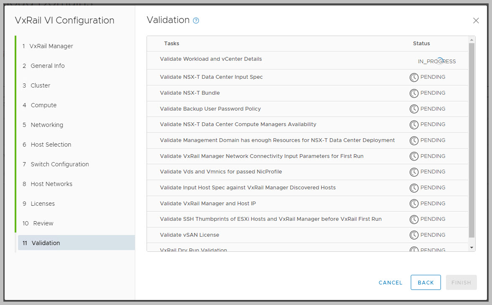Click the in-progress spinner for Workload validation
Viewport: 492px width, 305px height.
[440, 61]
